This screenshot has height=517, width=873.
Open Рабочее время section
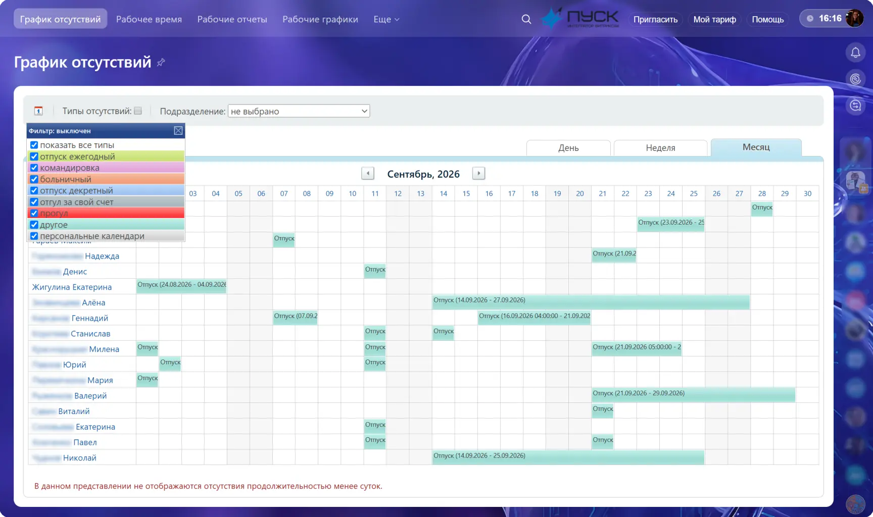149,19
